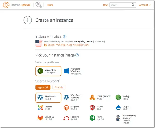Click the 'MEAN' label text
This screenshot has height=128, width=155.
(100, 107)
